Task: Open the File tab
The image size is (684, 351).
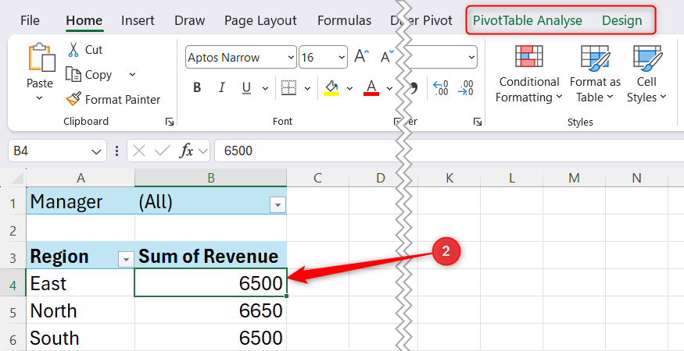Action: click(x=30, y=20)
